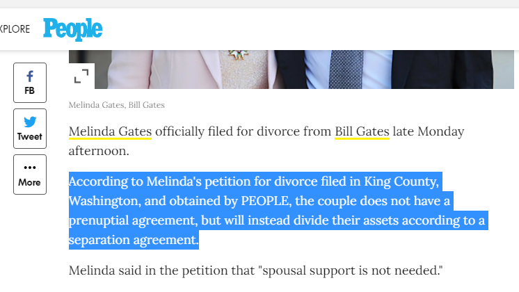Open the Melinda Gates link
This screenshot has width=519, height=292.
(x=110, y=131)
